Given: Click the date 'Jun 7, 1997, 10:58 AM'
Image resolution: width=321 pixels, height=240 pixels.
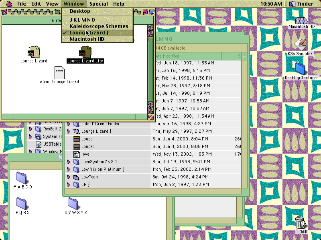Looking at the screenshot, I should (x=185, y=101).
